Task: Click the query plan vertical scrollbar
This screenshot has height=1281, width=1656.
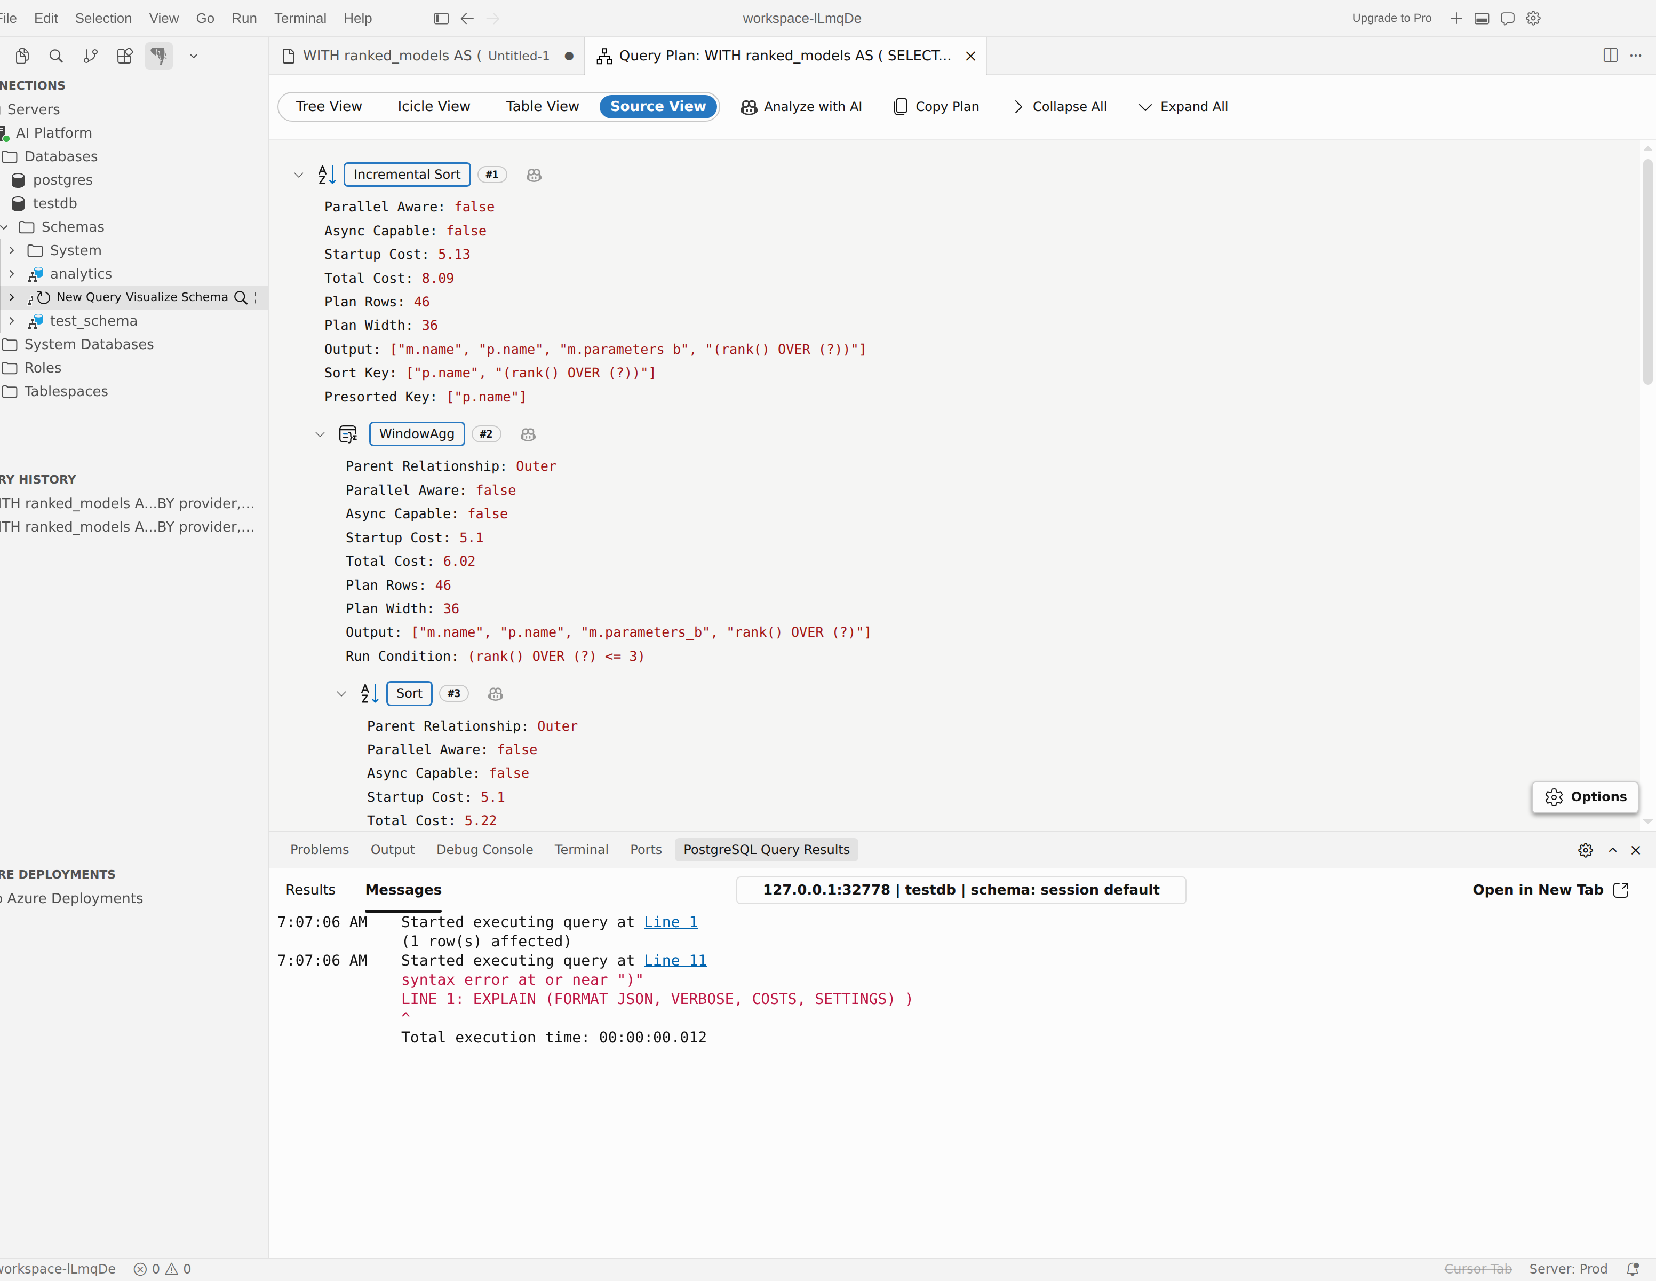Action: coord(1647,272)
